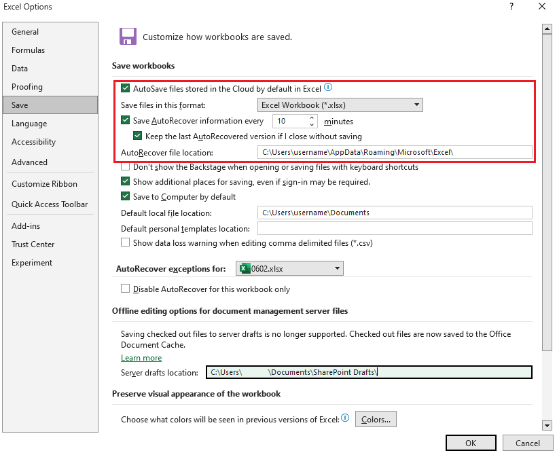Image resolution: width=557 pixels, height=455 pixels.
Task: Click the AutoRecover file location path field
Action: pos(394,151)
